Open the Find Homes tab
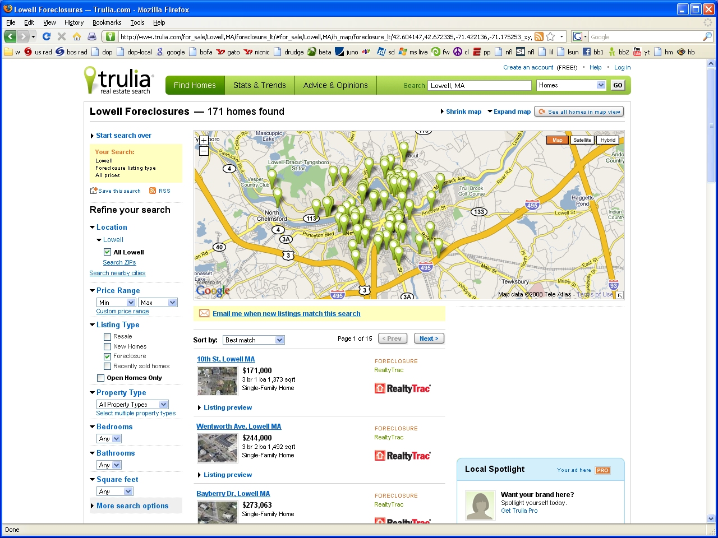 (x=195, y=85)
